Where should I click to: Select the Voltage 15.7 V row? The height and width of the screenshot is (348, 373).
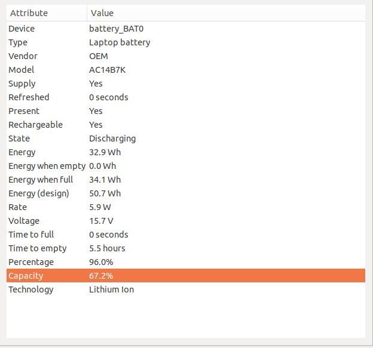186,221
